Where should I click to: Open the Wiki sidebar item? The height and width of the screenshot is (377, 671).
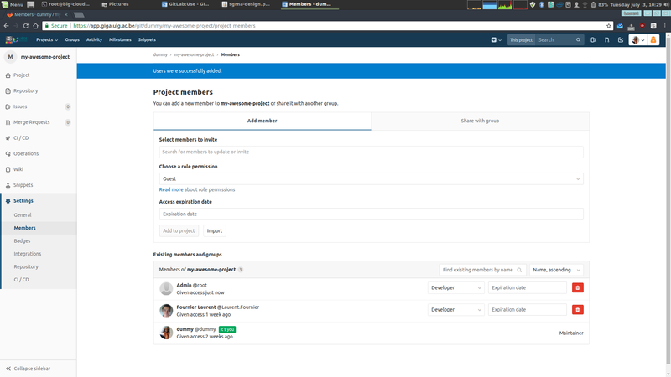[18, 169]
